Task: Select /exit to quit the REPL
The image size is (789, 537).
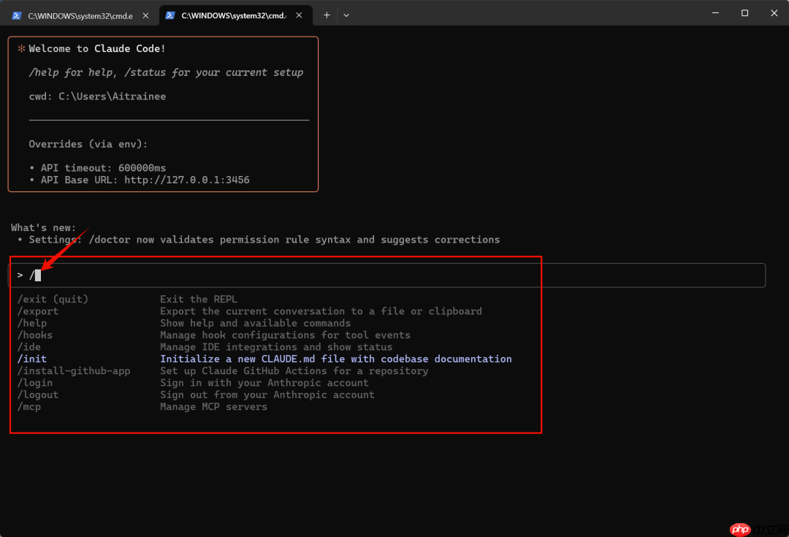Action: (x=52, y=299)
